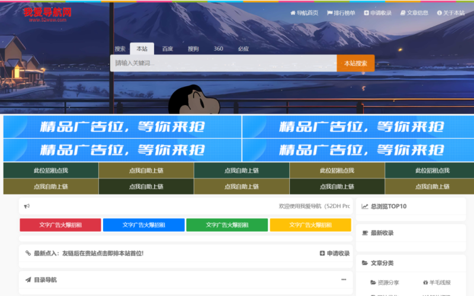Screen dimensions: 474x296
Task: Click the gift icon beside 羊毛线报
Action: coord(425,282)
